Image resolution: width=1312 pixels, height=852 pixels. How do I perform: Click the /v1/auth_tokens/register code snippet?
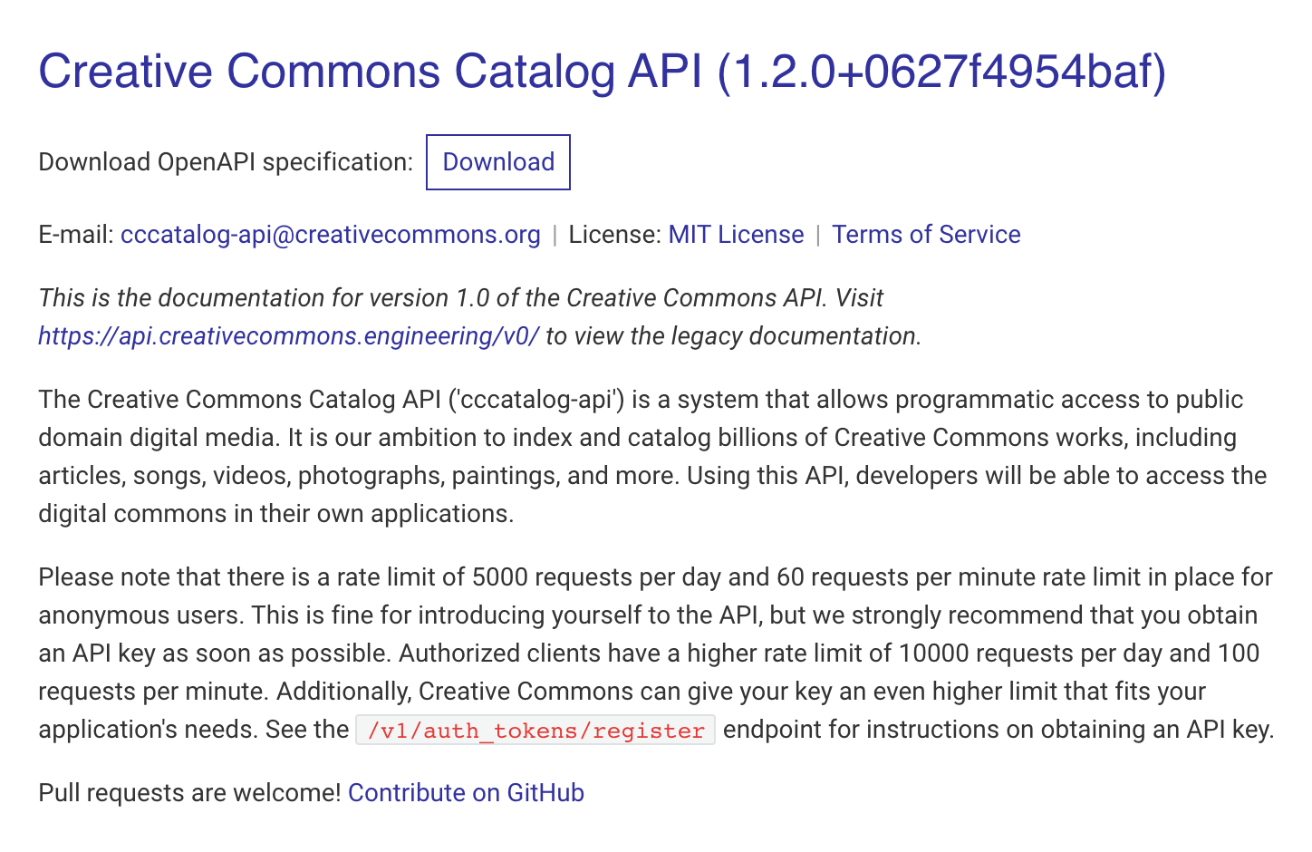pyautogui.click(x=535, y=731)
